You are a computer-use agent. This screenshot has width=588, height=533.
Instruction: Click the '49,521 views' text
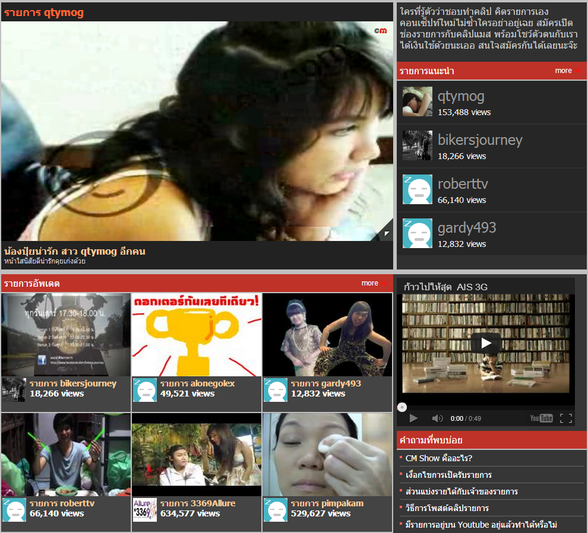click(x=187, y=393)
